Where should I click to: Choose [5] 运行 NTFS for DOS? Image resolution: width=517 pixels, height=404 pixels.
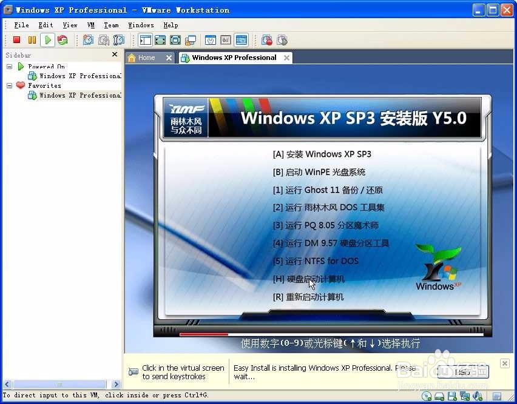316,261
